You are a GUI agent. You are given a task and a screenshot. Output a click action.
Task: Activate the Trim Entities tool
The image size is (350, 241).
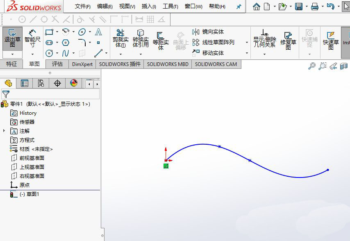120,37
